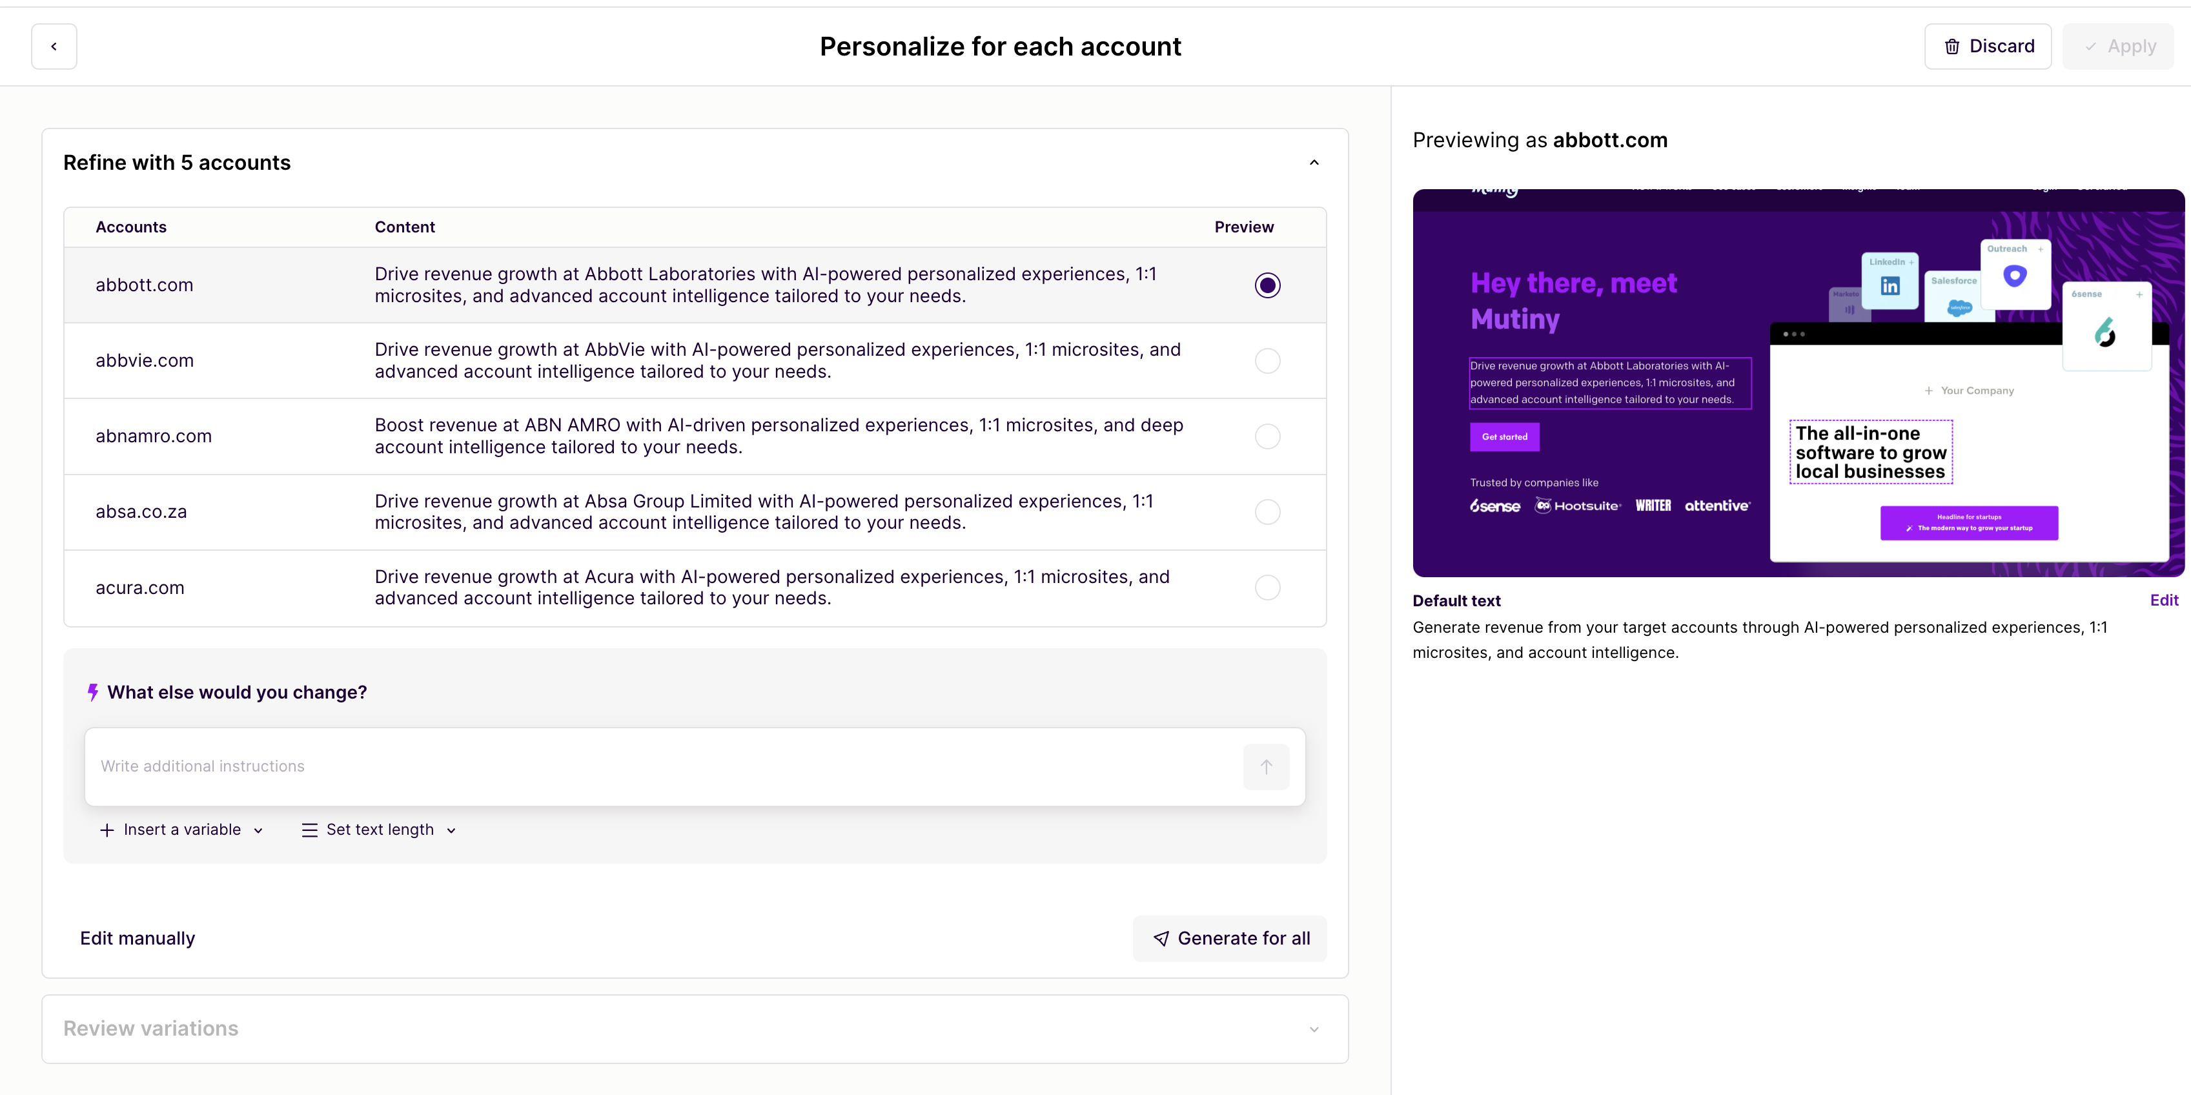The image size is (2191, 1095).
Task: Click the Acura content text
Action: (x=772, y=588)
